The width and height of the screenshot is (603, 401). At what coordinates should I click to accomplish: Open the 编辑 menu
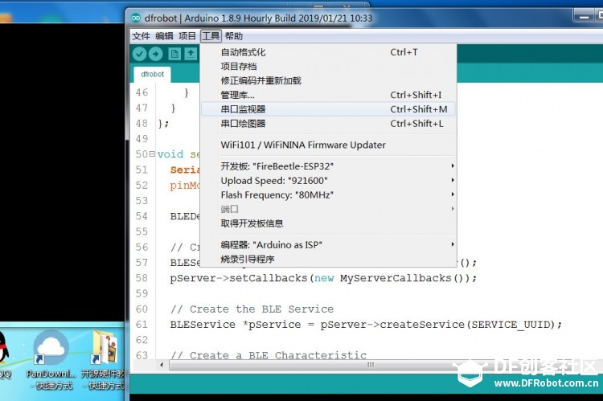click(164, 36)
